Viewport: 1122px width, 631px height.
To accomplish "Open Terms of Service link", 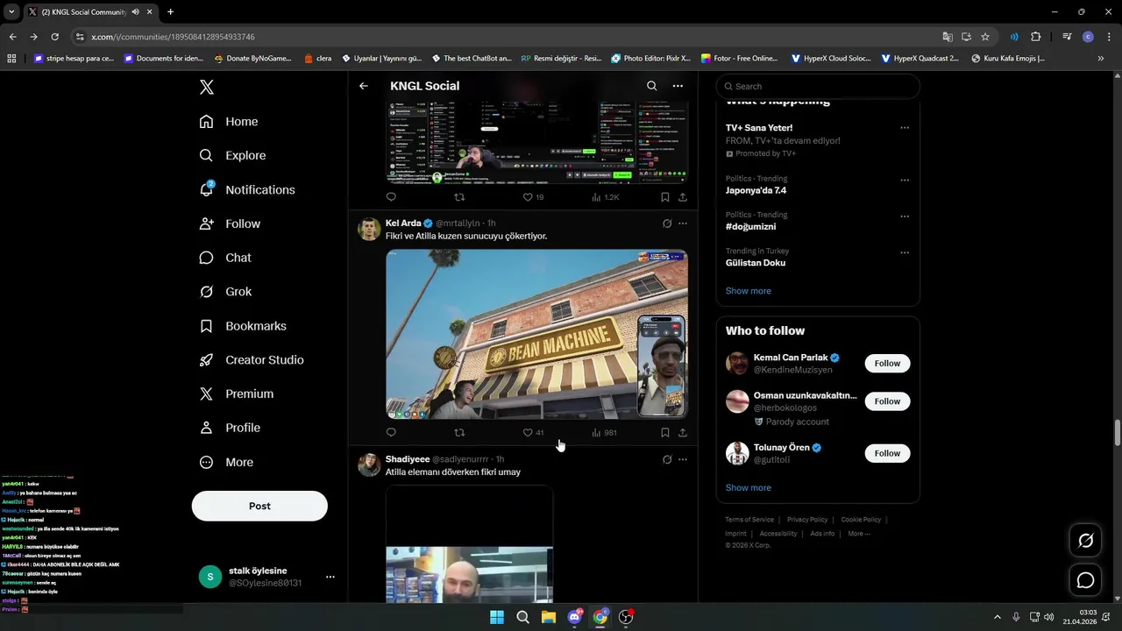I will [x=749, y=520].
